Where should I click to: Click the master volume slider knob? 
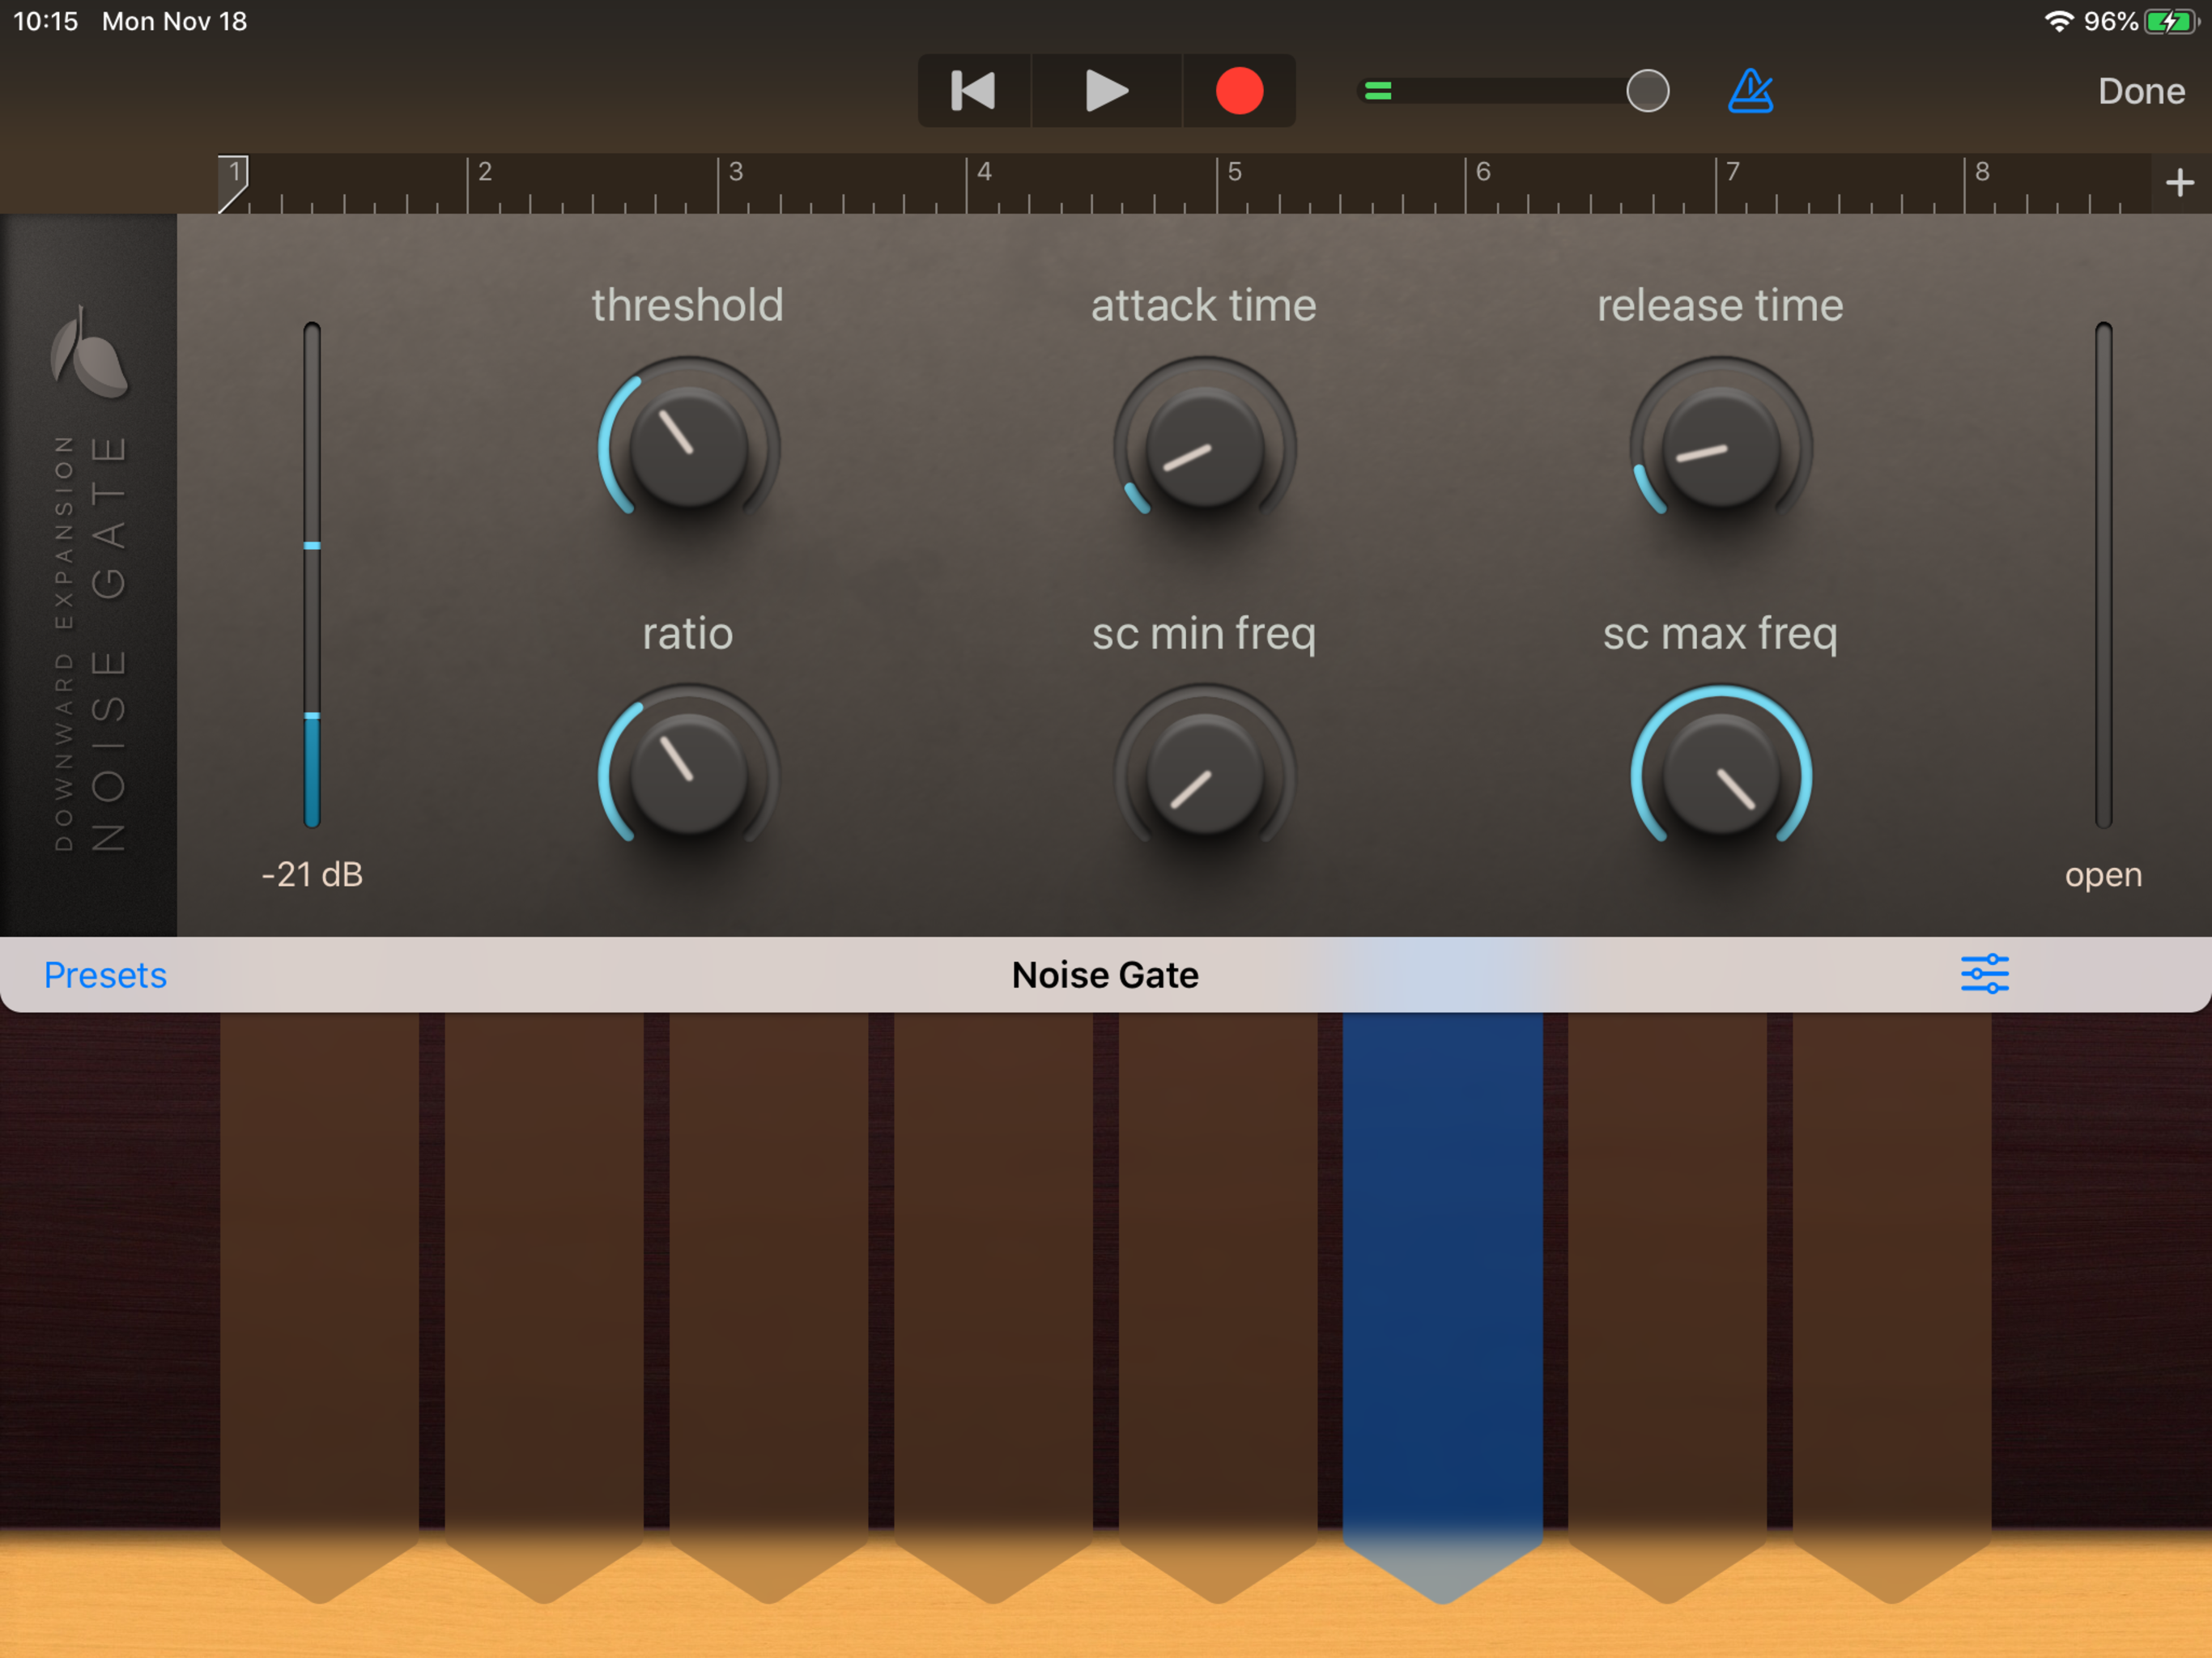click(x=1647, y=91)
